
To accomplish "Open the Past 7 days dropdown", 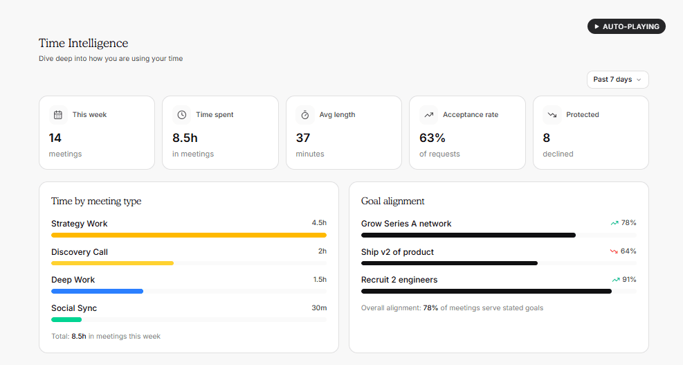I will coord(617,80).
